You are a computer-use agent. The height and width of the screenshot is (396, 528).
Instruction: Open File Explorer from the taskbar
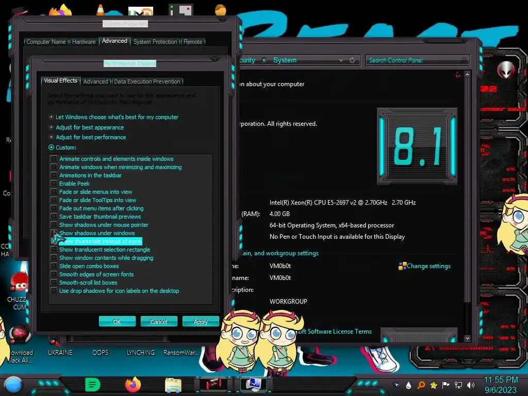pos(173,385)
